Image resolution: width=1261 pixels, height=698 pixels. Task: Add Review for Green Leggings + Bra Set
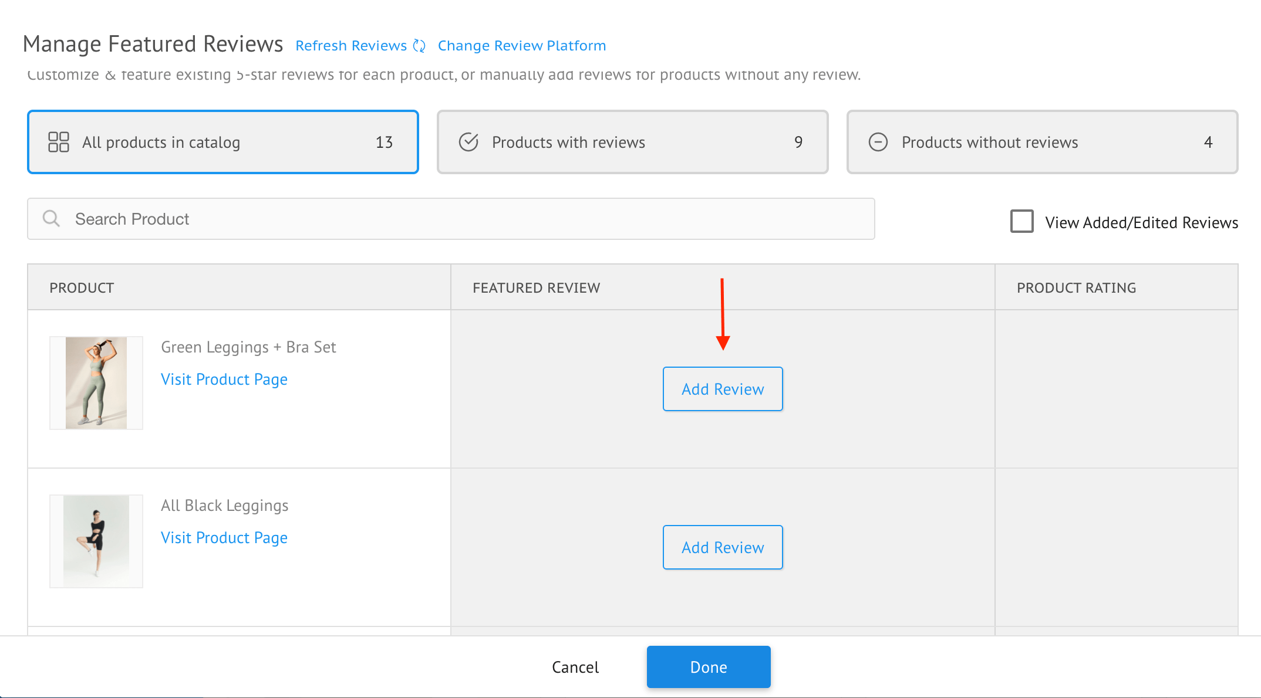pos(723,389)
